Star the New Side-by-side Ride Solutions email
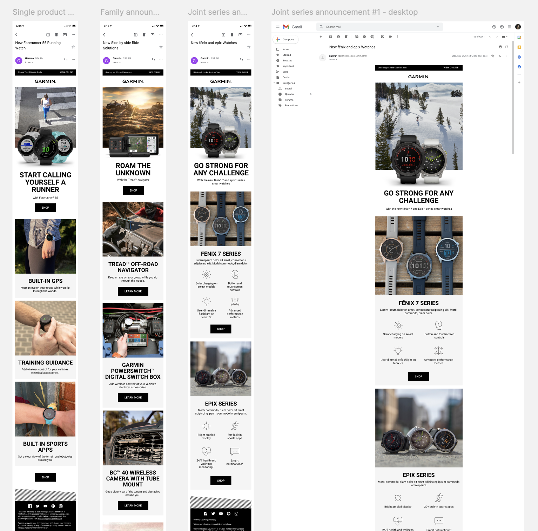Viewport: 538px width, 531px height. click(161, 47)
